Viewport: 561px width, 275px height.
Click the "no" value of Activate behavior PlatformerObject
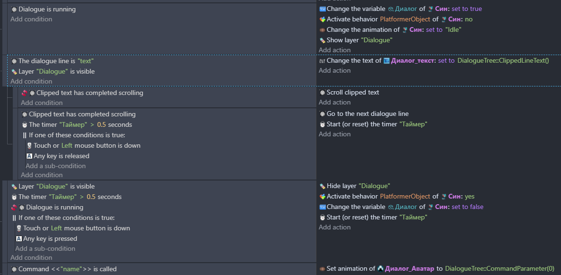469,19
